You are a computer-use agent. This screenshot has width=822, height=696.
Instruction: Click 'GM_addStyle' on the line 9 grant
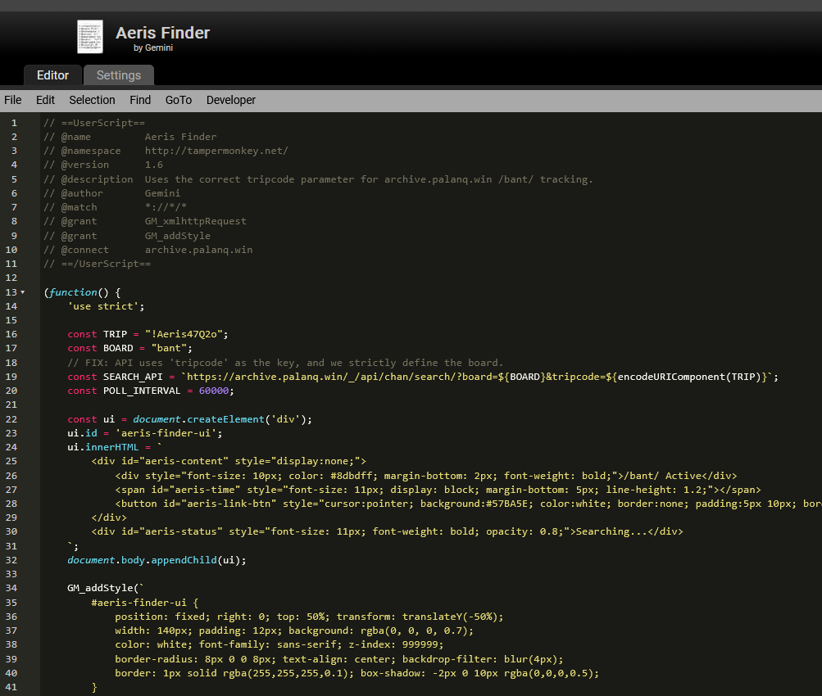(178, 236)
